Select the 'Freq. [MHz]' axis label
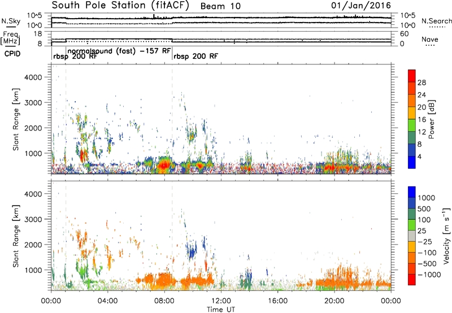The height and width of the screenshot is (313, 452). tap(10, 38)
